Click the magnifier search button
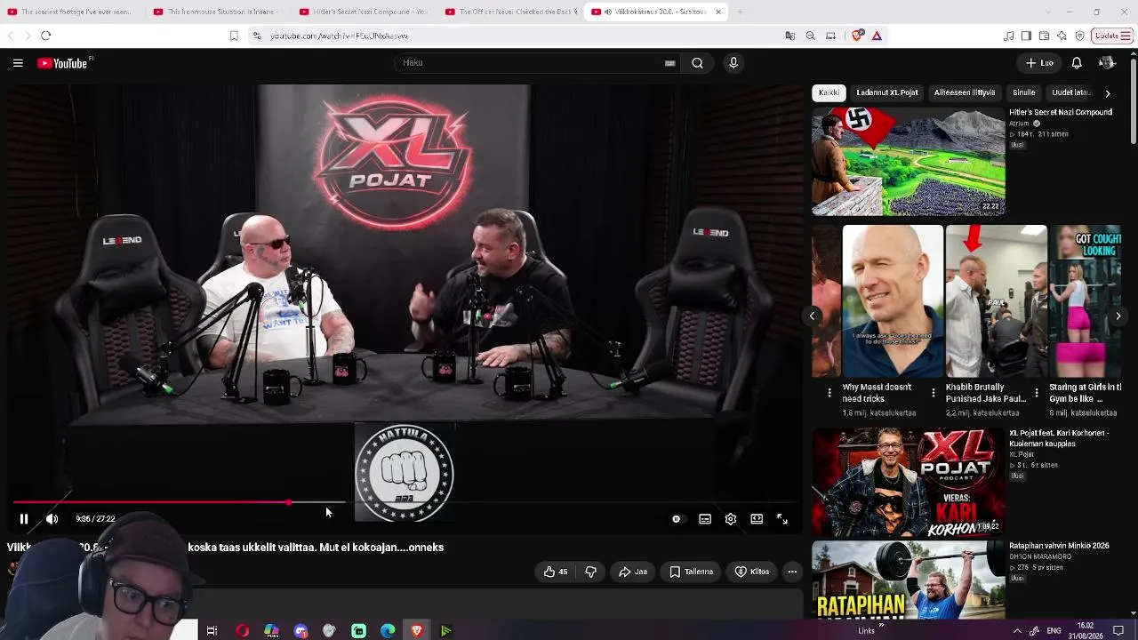 click(698, 63)
